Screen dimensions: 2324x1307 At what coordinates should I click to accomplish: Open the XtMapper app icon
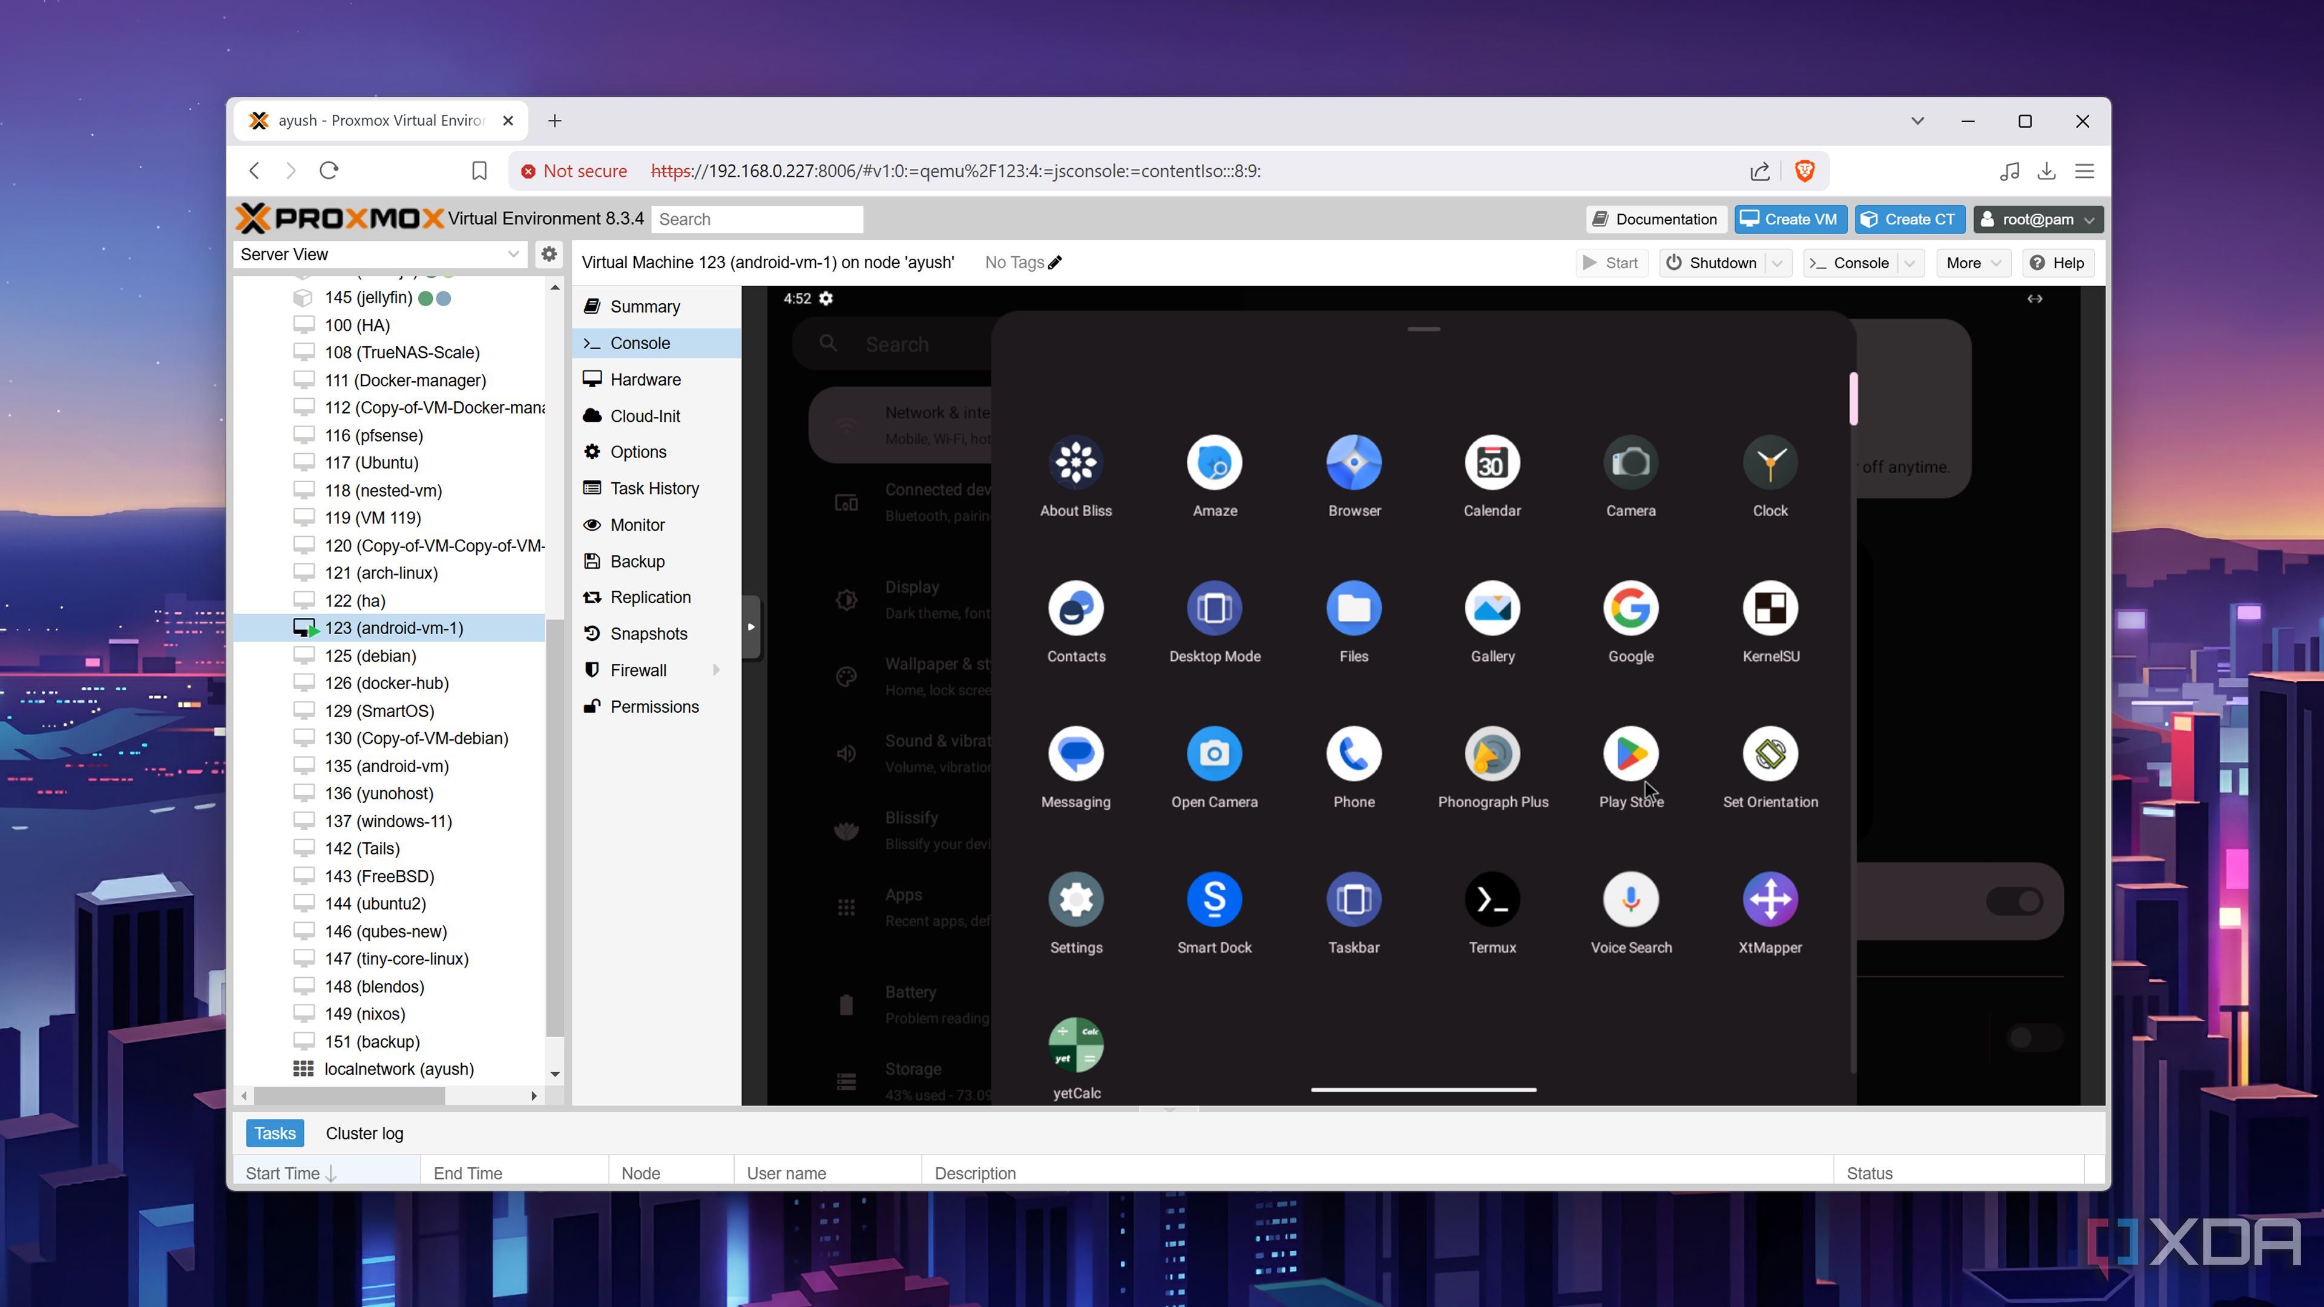[1770, 899]
